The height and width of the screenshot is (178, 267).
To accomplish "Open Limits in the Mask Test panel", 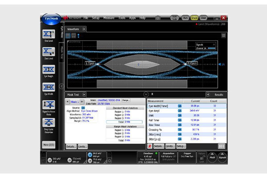I will pos(83,146).
